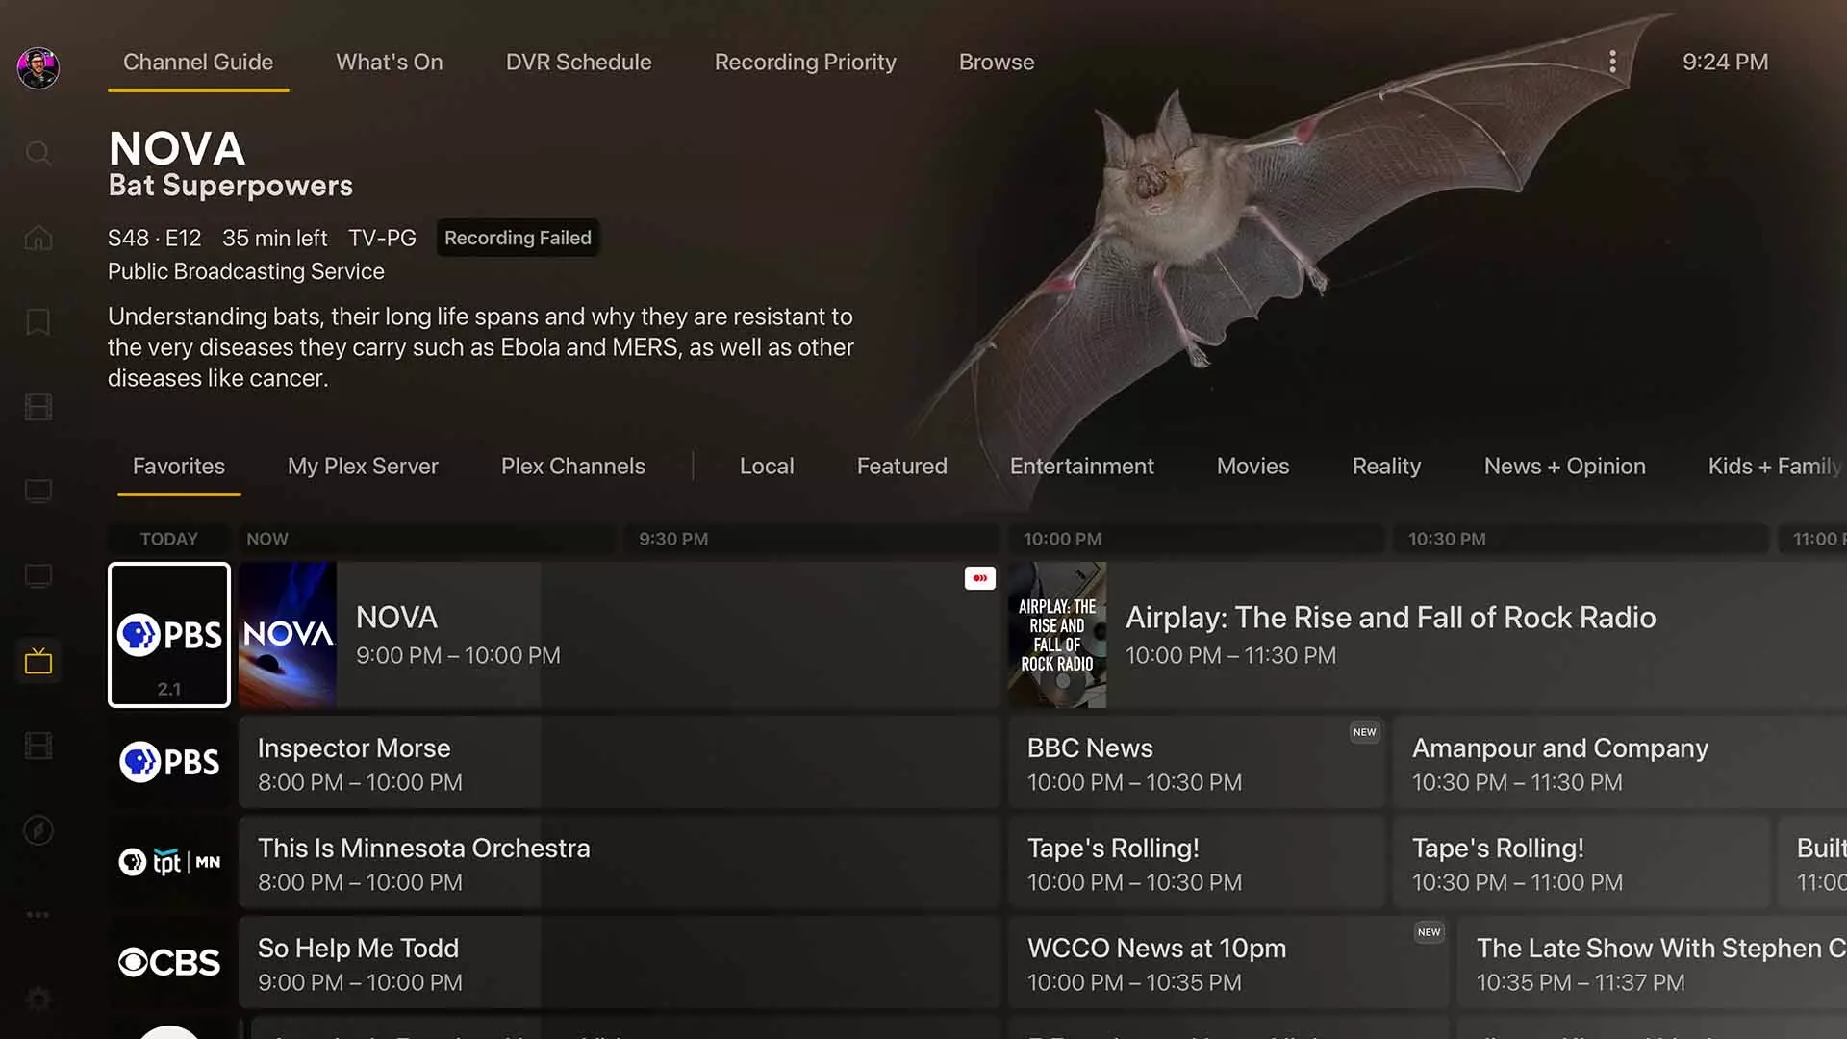1847x1039 pixels.
Task: Select the second PBS channel logo
Action: 169,762
